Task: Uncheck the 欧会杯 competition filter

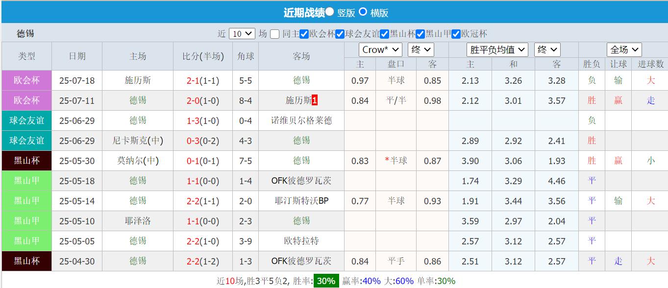Action: coord(304,34)
